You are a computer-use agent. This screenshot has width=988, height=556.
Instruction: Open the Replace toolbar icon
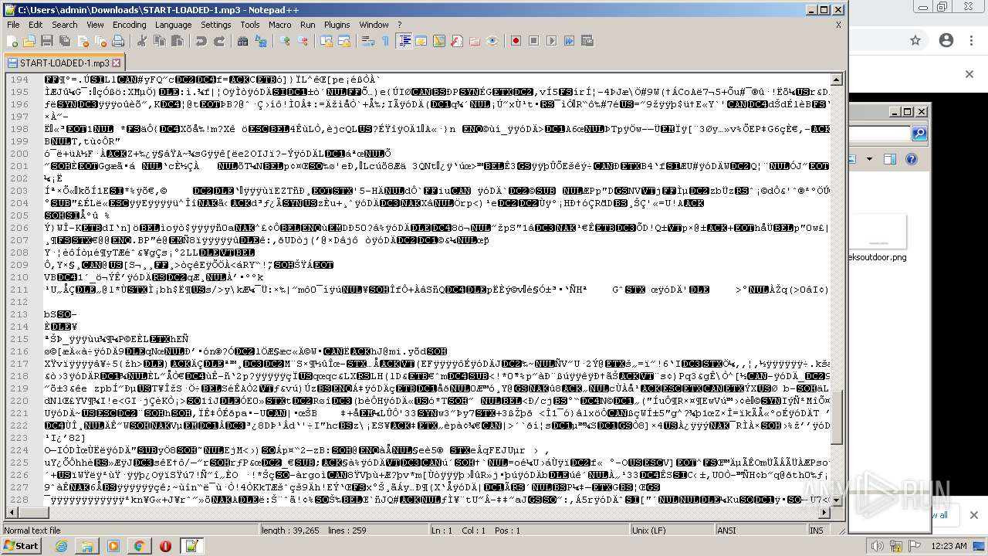pyautogui.click(x=261, y=41)
